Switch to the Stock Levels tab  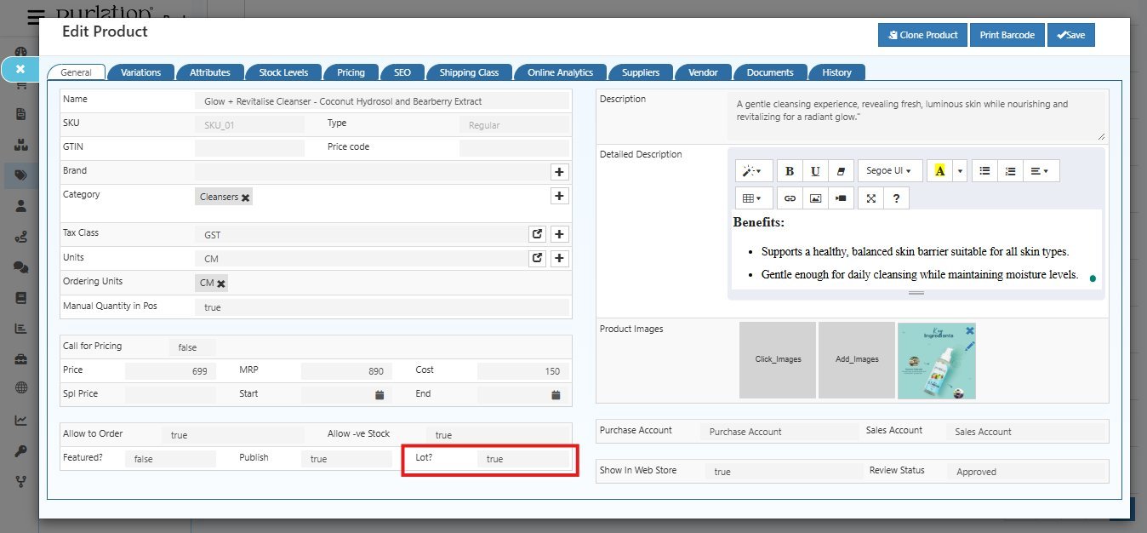pyautogui.click(x=284, y=72)
